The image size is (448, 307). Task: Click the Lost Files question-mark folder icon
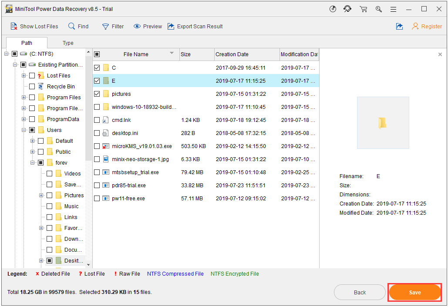(x=40, y=75)
